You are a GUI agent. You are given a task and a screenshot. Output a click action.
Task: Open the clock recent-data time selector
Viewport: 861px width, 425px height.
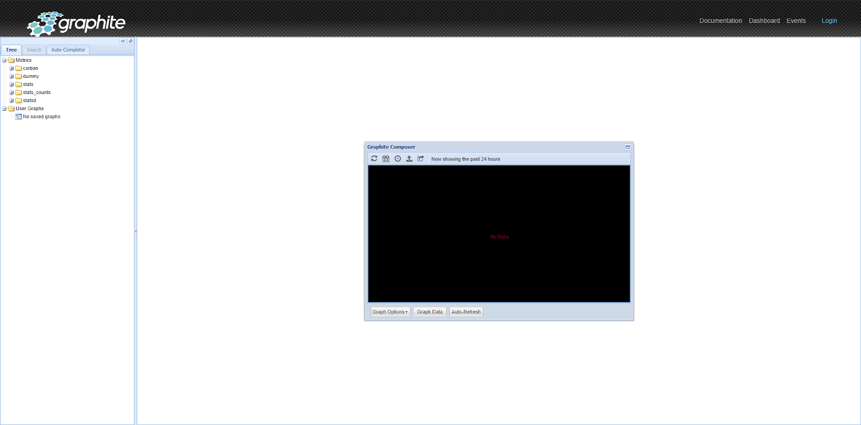tap(398, 159)
